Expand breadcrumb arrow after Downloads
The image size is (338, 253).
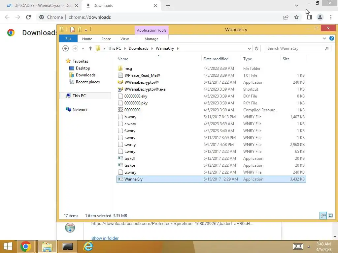(x=152, y=48)
